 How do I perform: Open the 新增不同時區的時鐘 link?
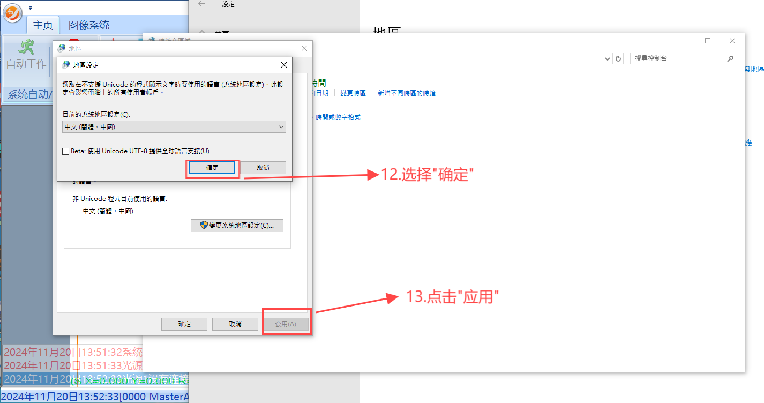[x=406, y=93]
